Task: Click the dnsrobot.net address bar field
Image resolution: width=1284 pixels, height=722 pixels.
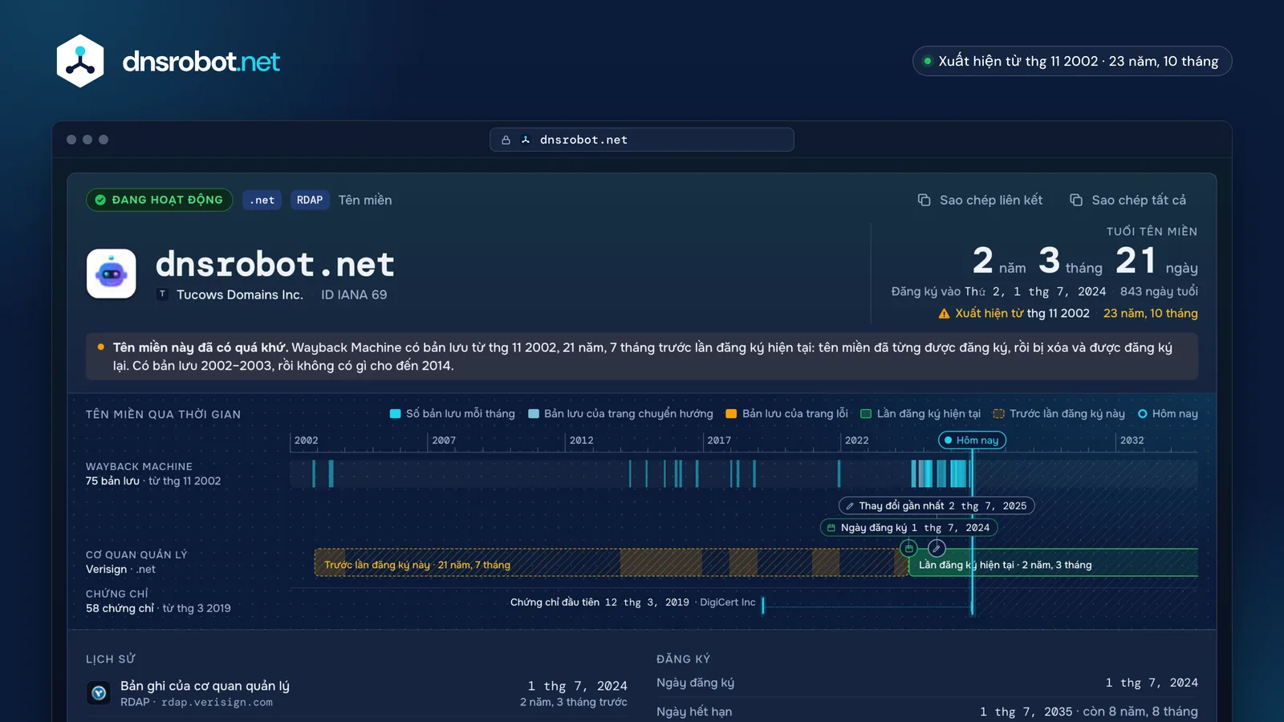Action: pyautogui.click(x=642, y=140)
